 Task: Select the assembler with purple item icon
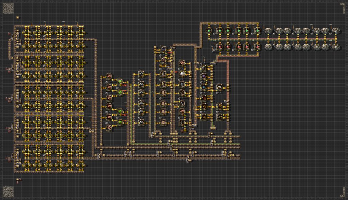[x=203, y=77]
